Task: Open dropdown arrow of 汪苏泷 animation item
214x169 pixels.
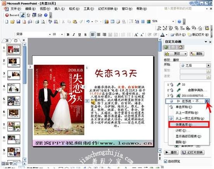Action: tap(207, 101)
